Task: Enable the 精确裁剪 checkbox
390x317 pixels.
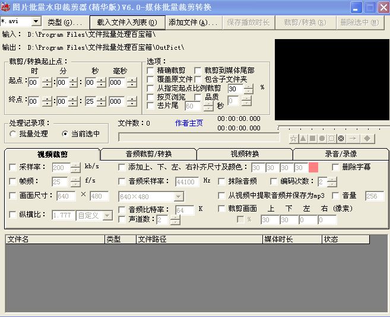Action: tap(151, 71)
